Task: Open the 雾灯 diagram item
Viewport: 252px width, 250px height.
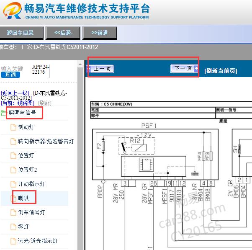Action: pyautogui.click(x=23, y=227)
